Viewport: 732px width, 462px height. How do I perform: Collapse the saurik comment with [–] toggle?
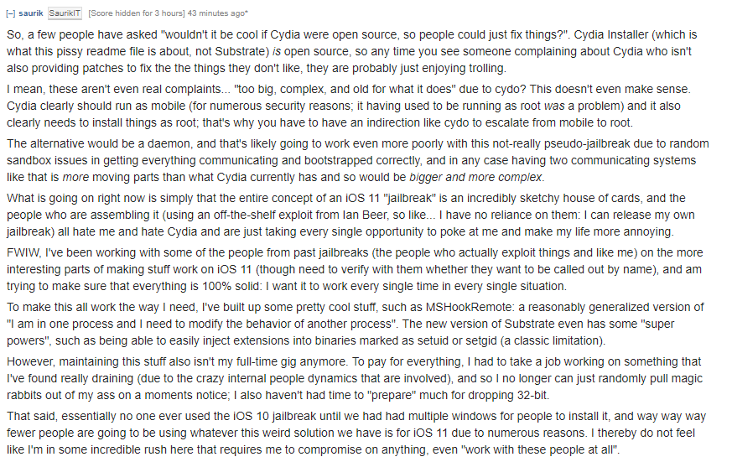point(10,13)
